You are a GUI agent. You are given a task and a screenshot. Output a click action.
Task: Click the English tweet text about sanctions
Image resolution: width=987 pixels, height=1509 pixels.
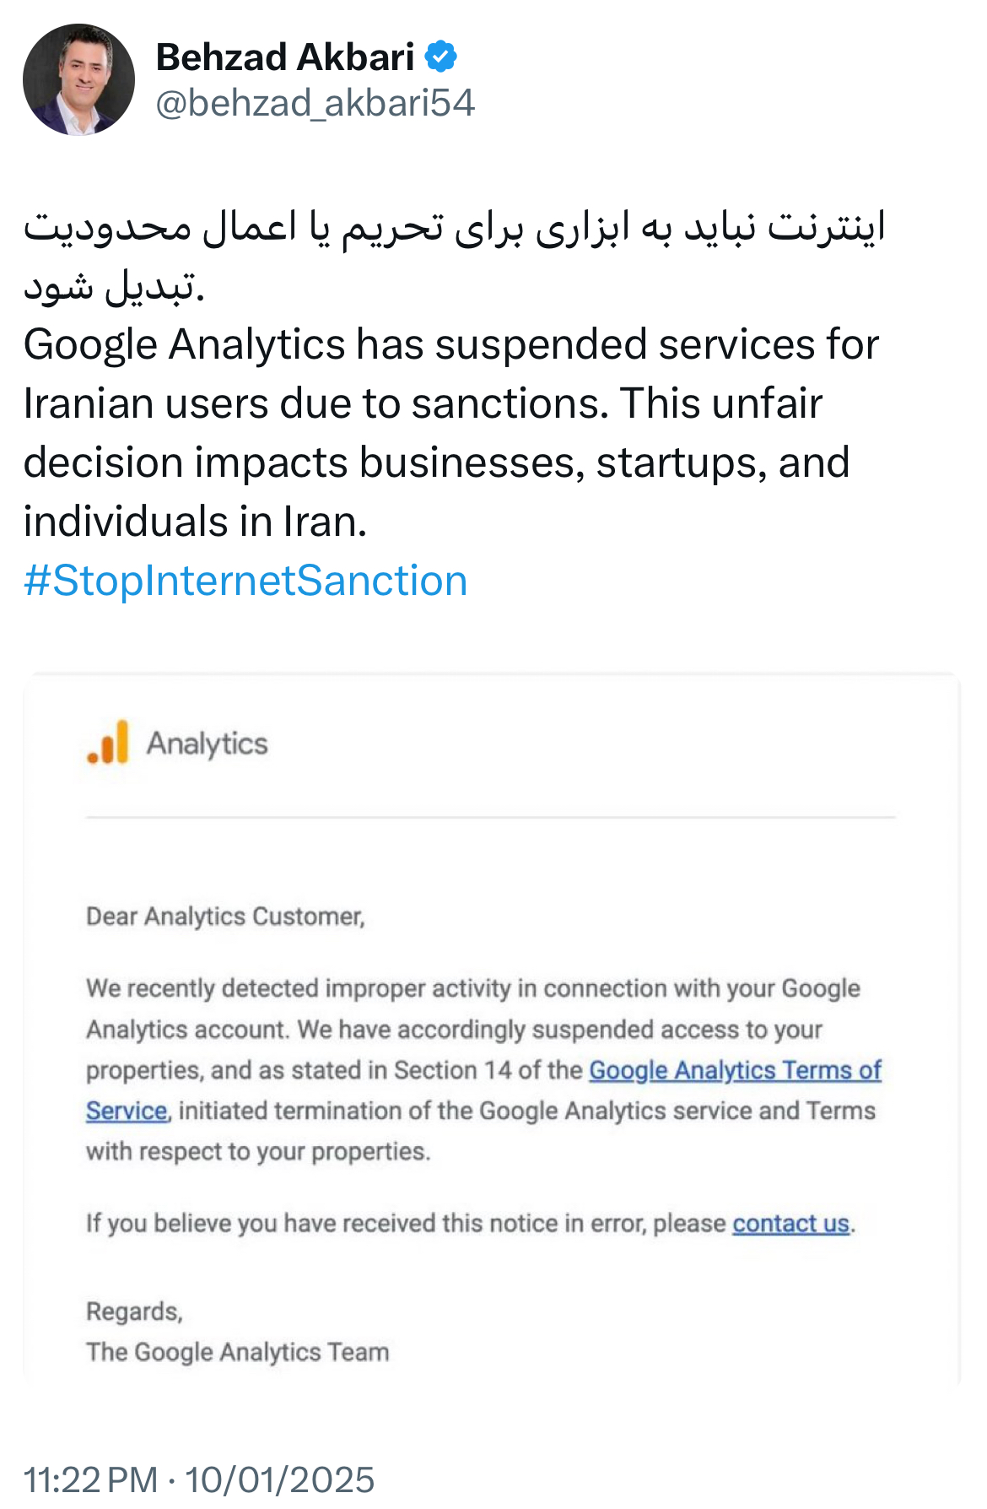tap(439, 432)
